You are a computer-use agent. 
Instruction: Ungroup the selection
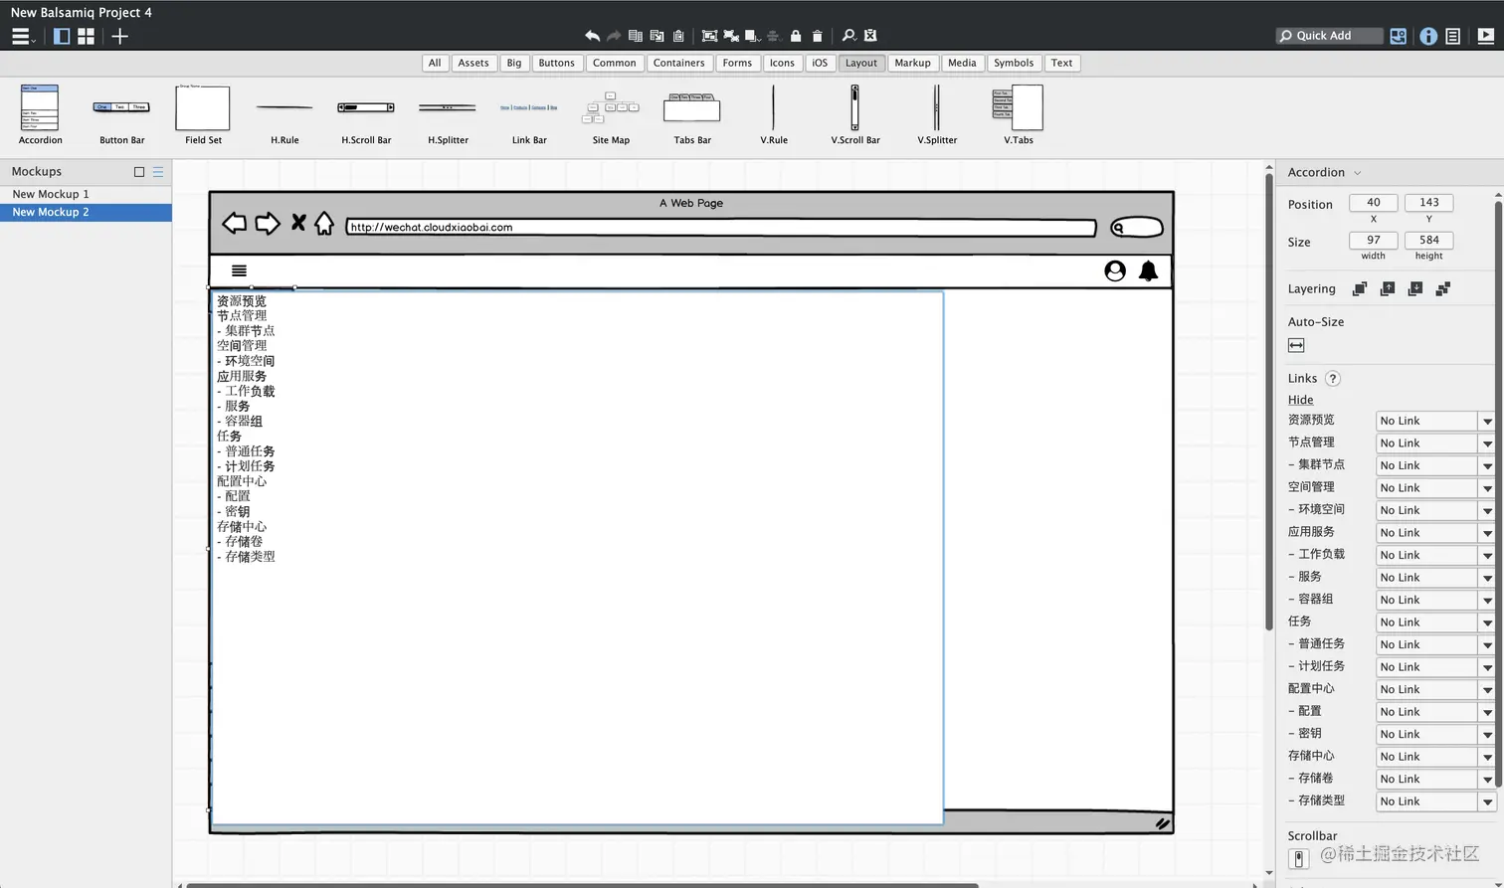click(x=731, y=36)
